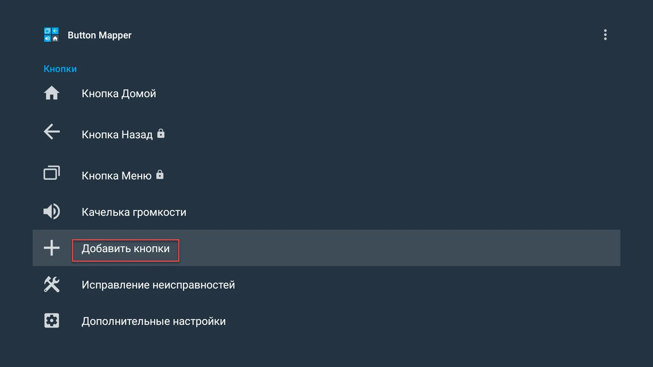
Task: Select the Кнопка Назад entry
Action: [117, 135]
